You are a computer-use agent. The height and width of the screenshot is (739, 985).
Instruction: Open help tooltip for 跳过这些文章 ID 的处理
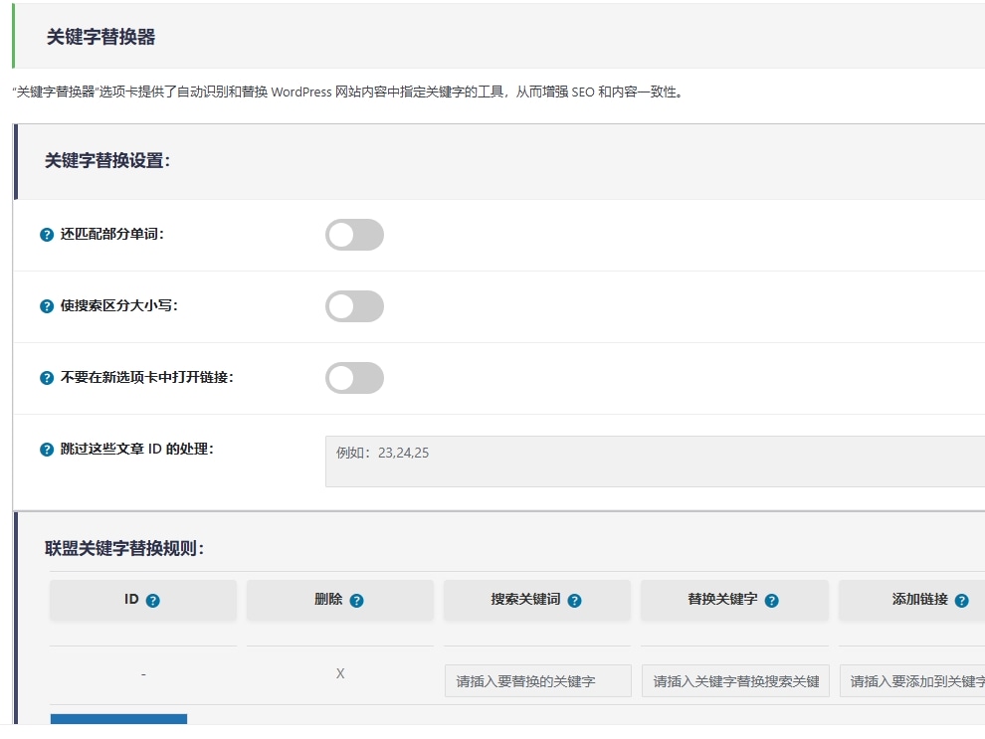[x=45, y=450]
